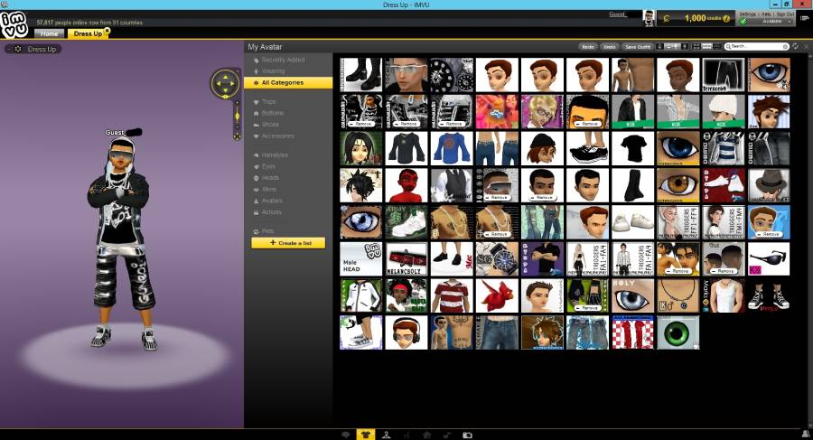
Task: Open the chat bubble icon in bottom bar
Action: [346, 435]
